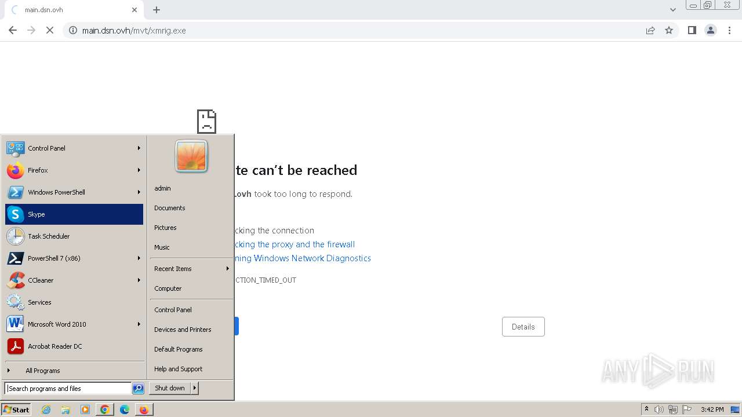
Task: Stop loading the page
Action: tap(50, 30)
